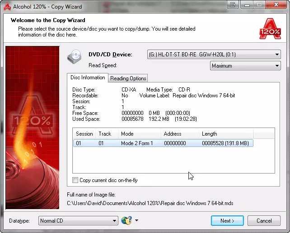Image resolution: width=290 pixels, height=233 pixels.
Task: Select track 01 row in session list
Action: (x=163, y=143)
